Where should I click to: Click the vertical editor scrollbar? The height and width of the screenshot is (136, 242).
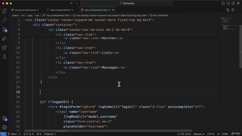[240, 46]
